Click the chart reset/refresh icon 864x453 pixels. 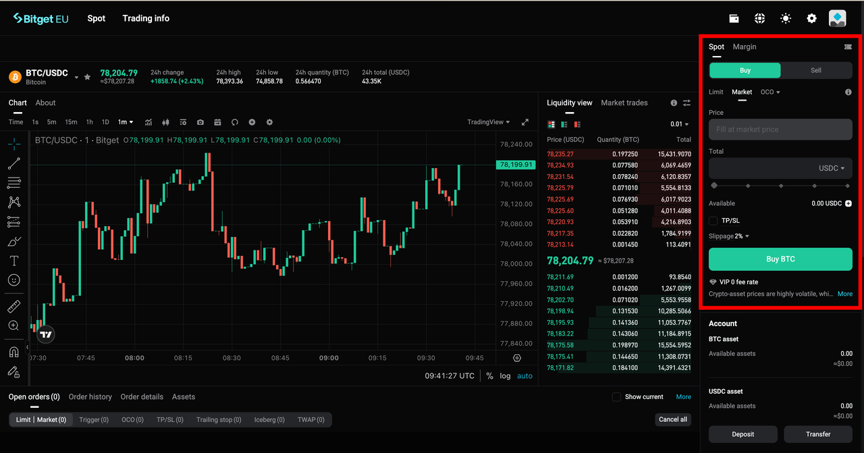tap(235, 122)
